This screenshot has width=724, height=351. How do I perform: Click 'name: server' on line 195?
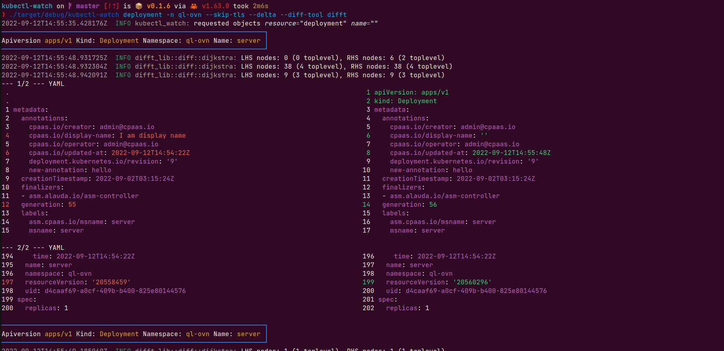click(x=49, y=265)
